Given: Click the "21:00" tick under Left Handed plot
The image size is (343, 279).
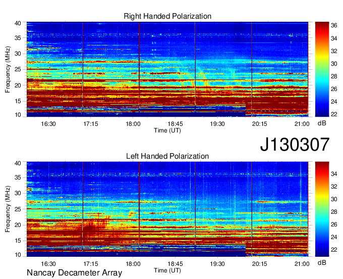Looking at the screenshot, I should [x=302, y=264].
